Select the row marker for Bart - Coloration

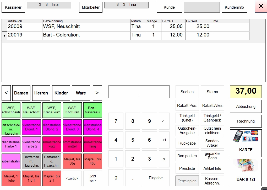click(4, 35)
